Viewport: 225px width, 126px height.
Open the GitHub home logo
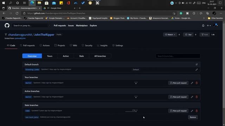point(7,26)
